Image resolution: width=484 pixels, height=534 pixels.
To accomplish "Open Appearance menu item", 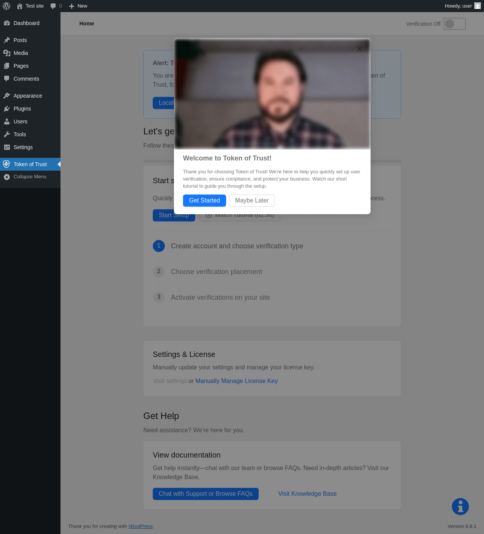I will click(x=30, y=96).
